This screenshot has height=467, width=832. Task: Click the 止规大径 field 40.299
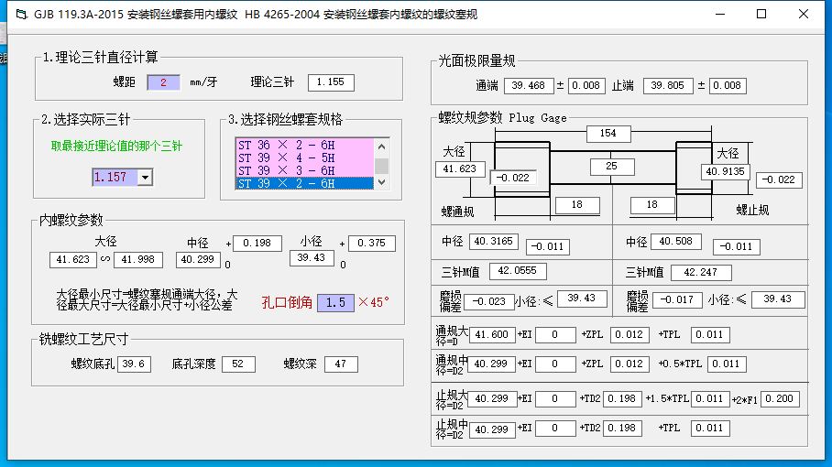(492, 398)
